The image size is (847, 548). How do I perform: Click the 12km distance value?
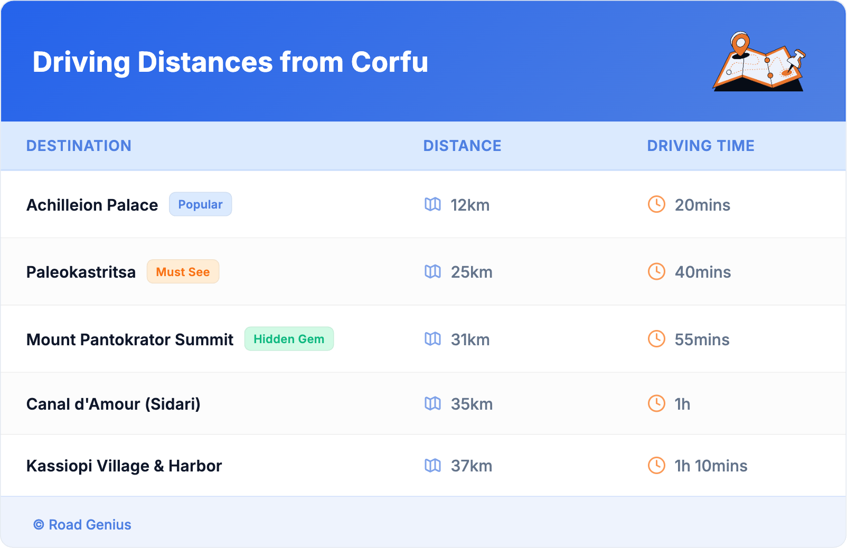tap(470, 205)
